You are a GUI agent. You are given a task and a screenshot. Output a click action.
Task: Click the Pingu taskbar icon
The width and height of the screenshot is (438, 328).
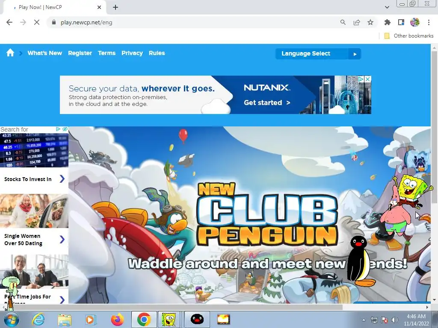coord(197,319)
